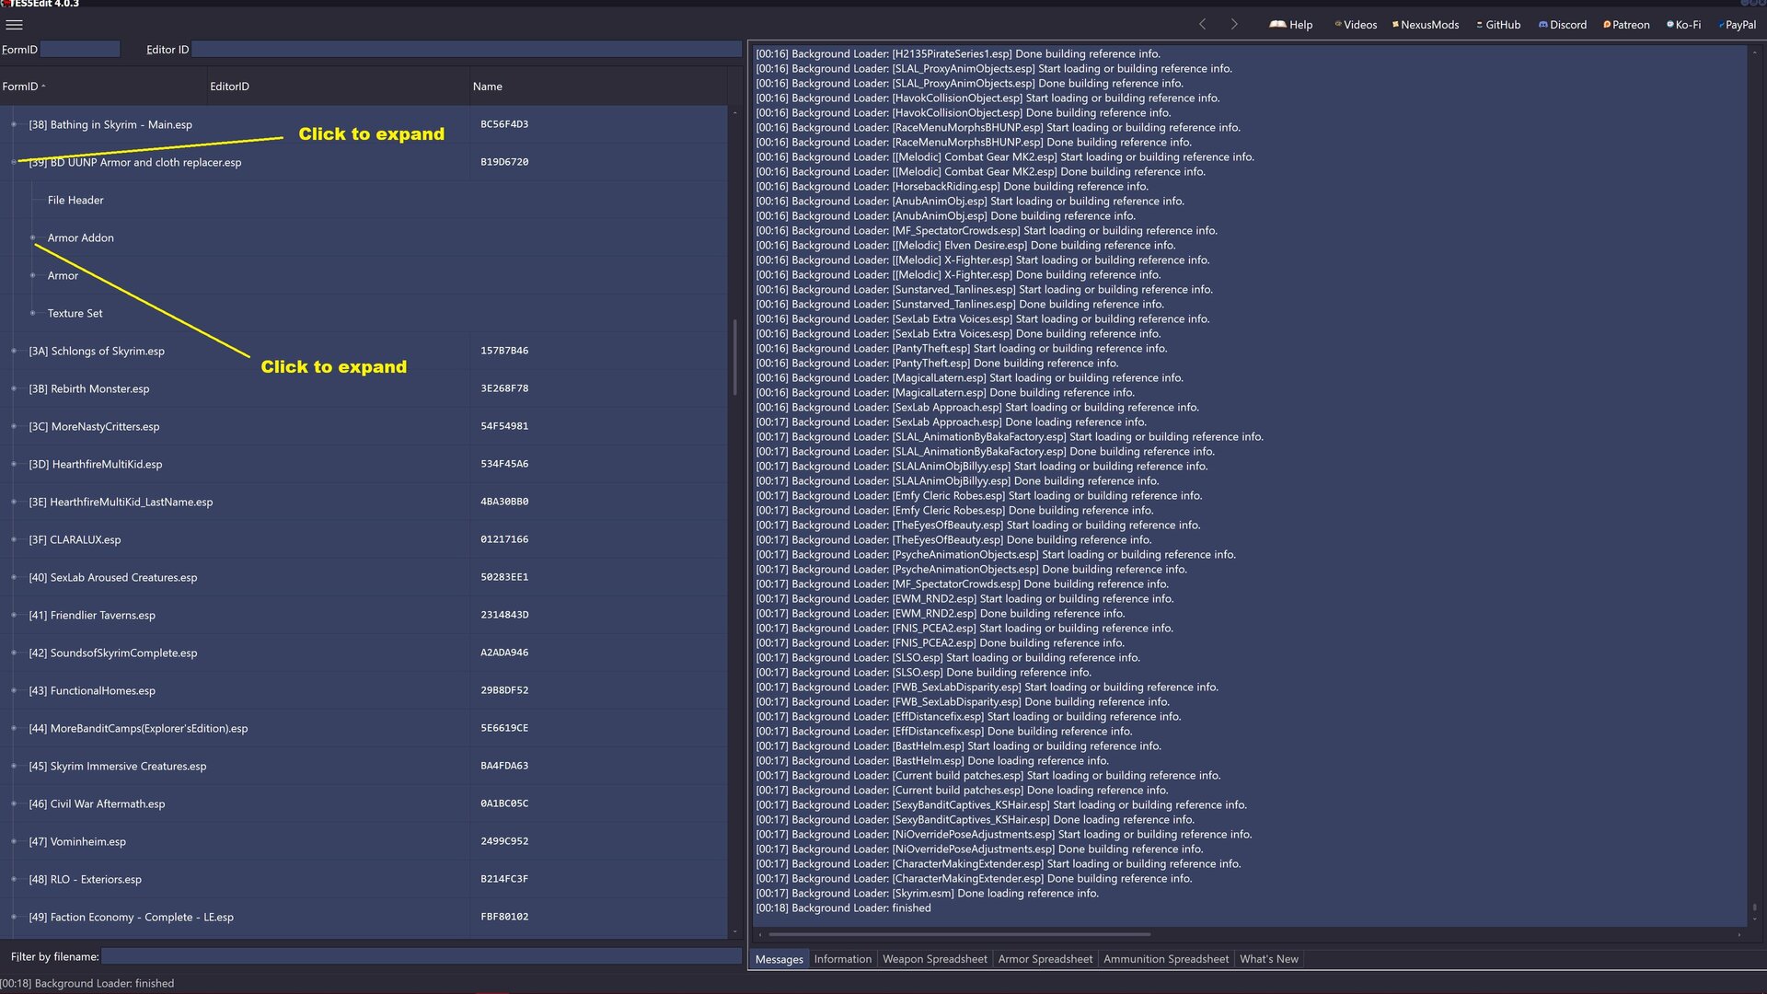Open the GitHub link

(x=1498, y=25)
